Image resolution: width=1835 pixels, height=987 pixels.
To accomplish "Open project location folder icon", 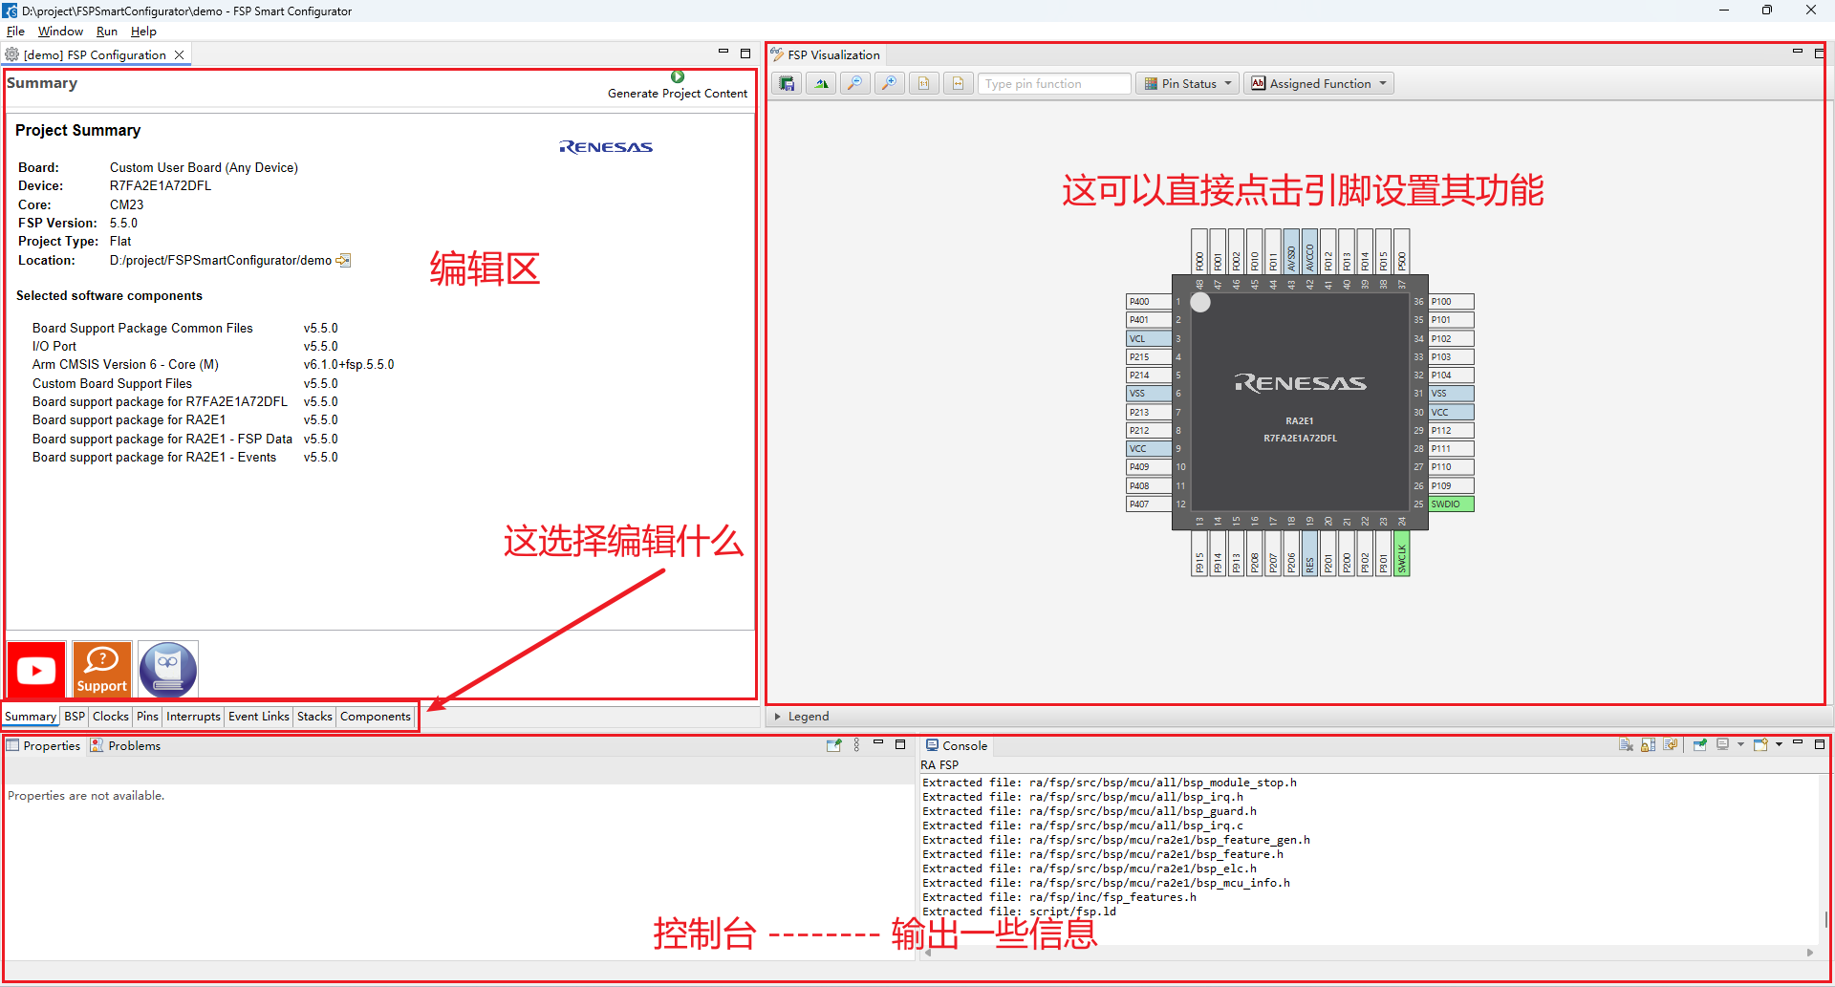I will [x=343, y=260].
